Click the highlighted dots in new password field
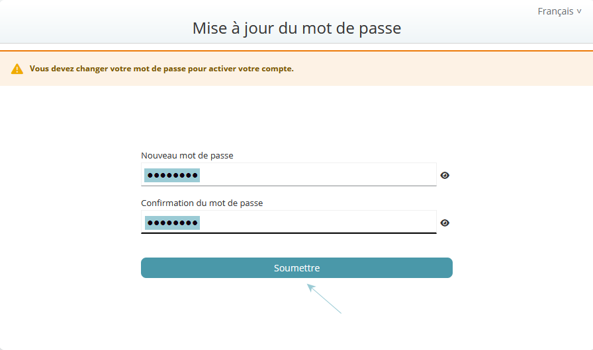Image resolution: width=593 pixels, height=350 pixels. 173,175
